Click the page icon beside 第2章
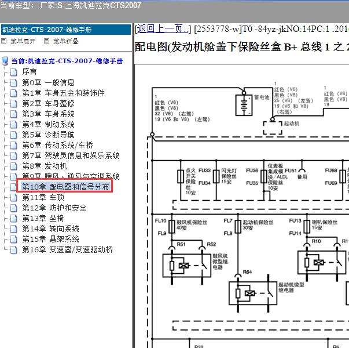This screenshot has width=349, height=348. (x=14, y=103)
